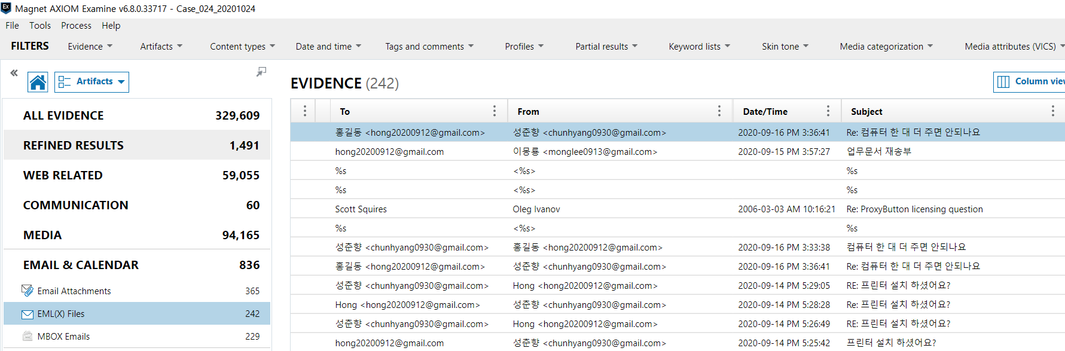Click date 2006-03-03 AM 10:16:21
The image size is (1065, 351).
coord(786,209)
